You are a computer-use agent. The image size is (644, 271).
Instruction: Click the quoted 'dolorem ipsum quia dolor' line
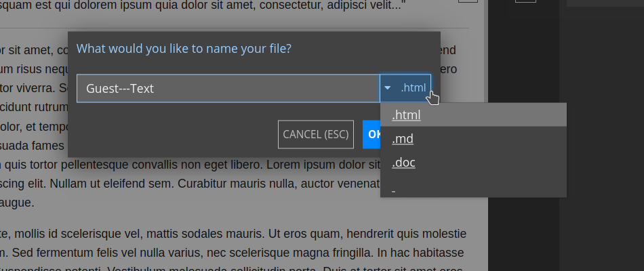click(x=203, y=5)
